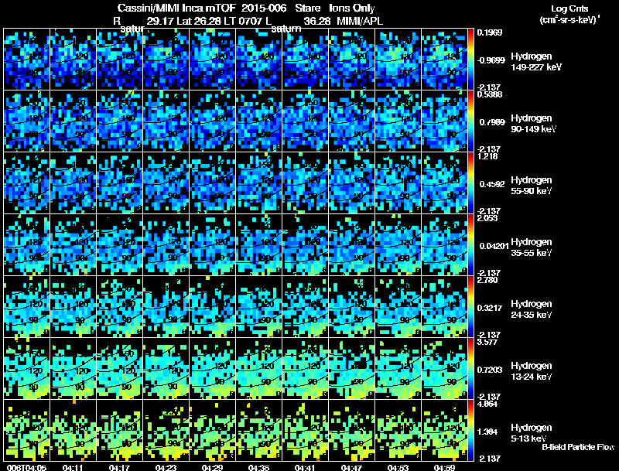Click the 04:41 time axis label
Image resolution: width=619 pixels, height=471 pixels.
click(305, 468)
